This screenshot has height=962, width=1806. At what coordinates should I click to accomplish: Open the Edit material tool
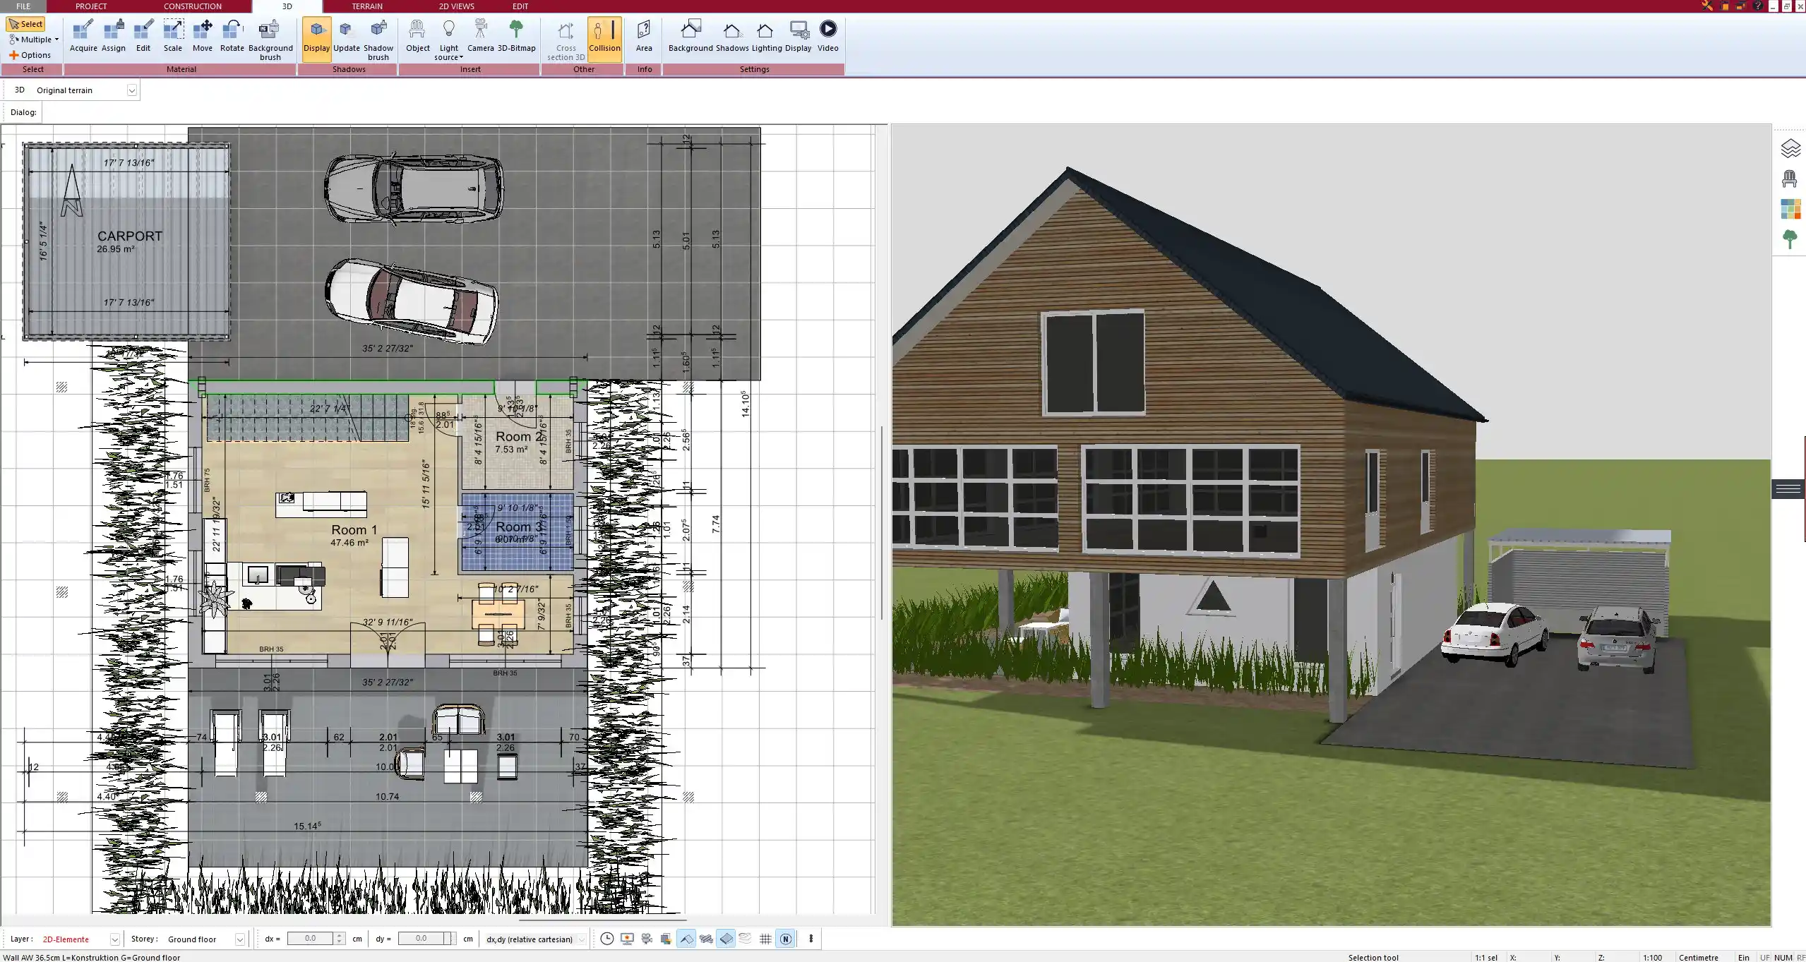pyautogui.click(x=143, y=37)
